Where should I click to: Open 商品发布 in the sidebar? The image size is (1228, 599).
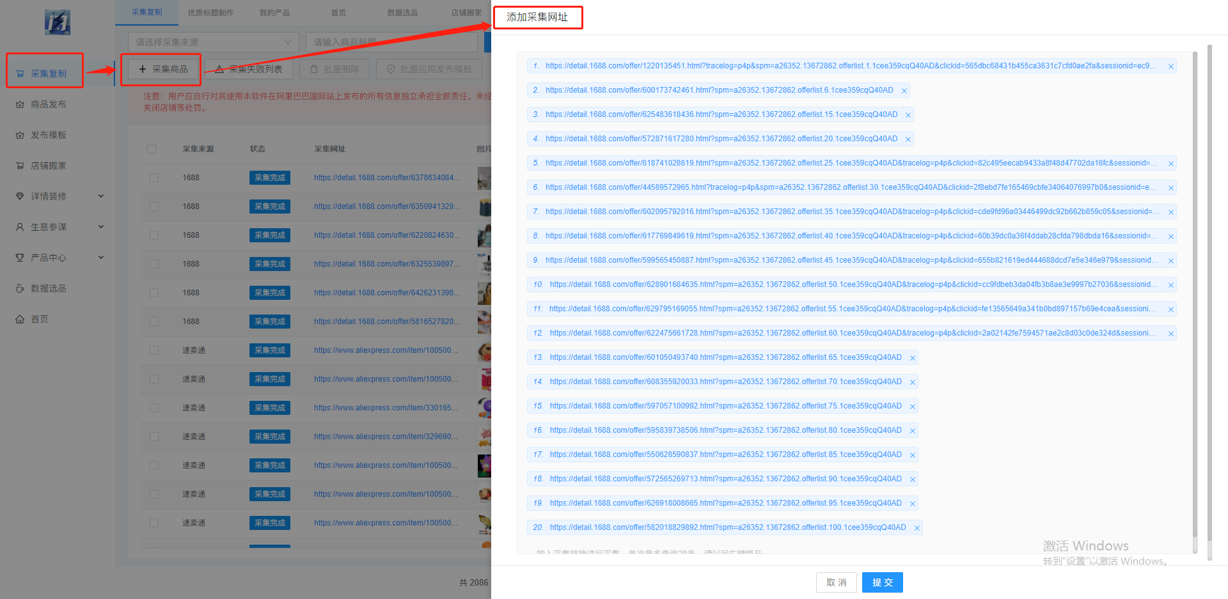[58, 104]
